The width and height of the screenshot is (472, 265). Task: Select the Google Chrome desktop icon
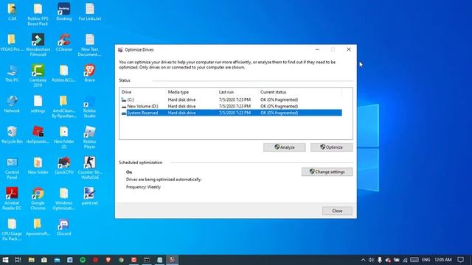click(x=38, y=199)
